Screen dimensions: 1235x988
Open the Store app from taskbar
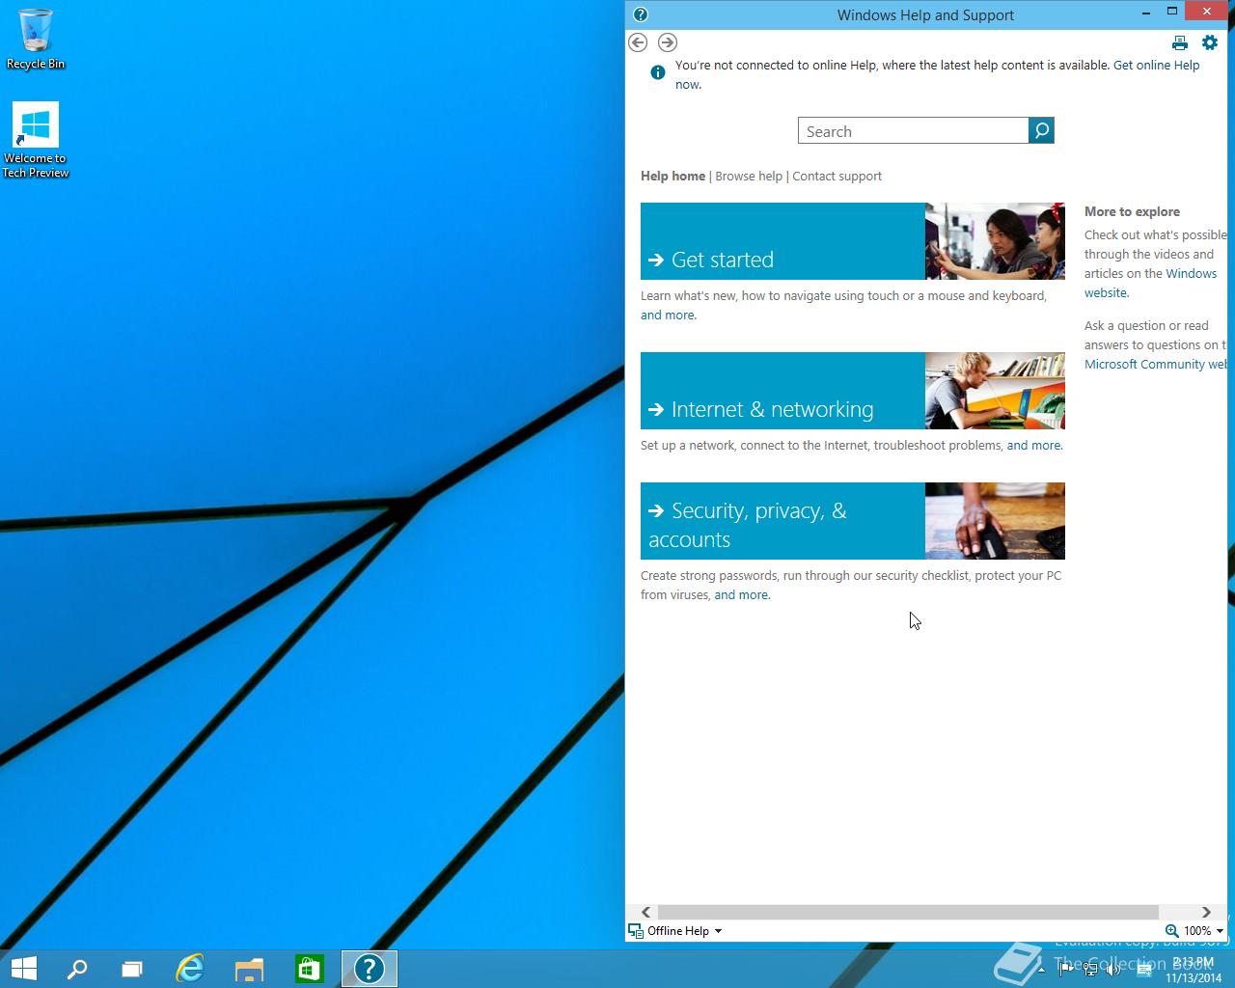pos(309,969)
